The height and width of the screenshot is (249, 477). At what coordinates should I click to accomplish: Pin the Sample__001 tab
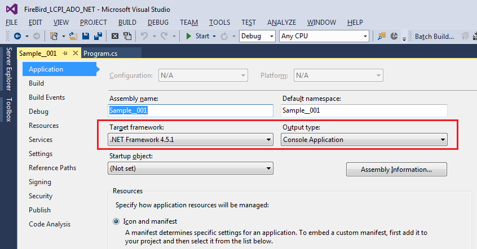coord(65,53)
